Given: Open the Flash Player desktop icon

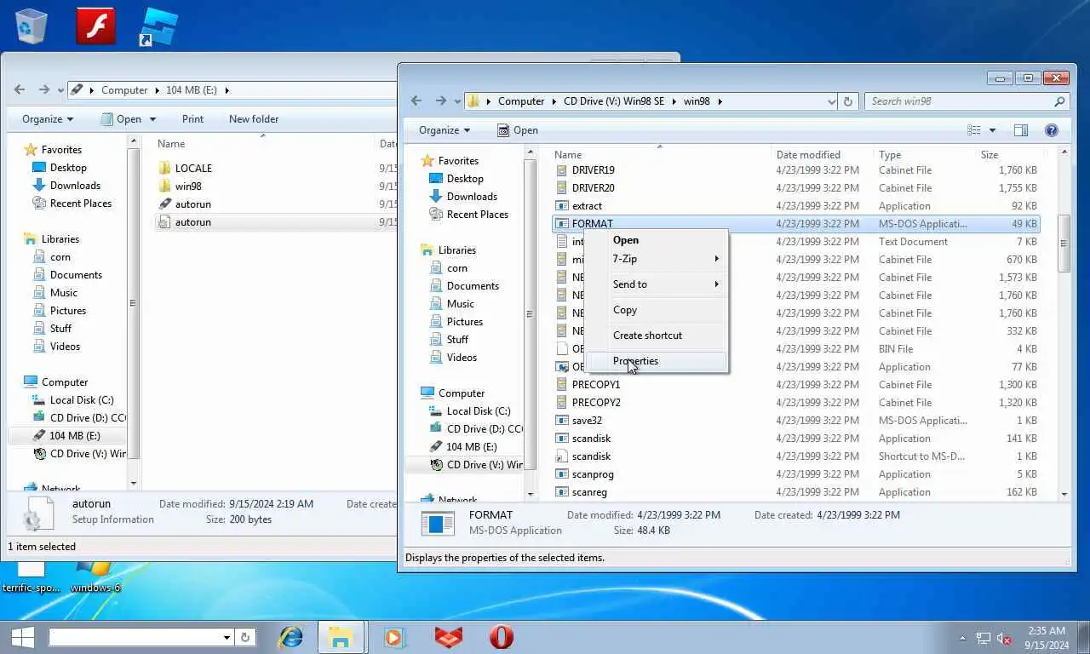Looking at the screenshot, I should click(95, 26).
